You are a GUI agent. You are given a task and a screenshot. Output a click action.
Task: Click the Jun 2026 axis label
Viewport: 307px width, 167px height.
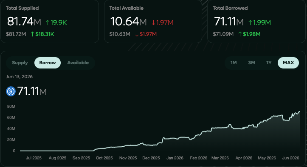(x=290, y=158)
